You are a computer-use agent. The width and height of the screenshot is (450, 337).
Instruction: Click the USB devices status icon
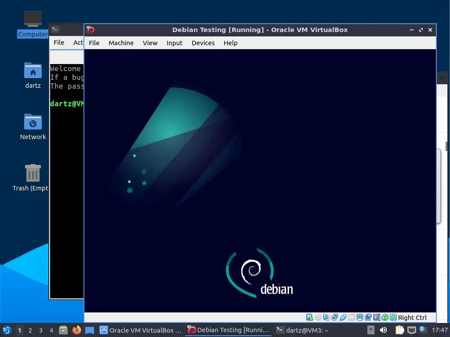(x=343, y=317)
